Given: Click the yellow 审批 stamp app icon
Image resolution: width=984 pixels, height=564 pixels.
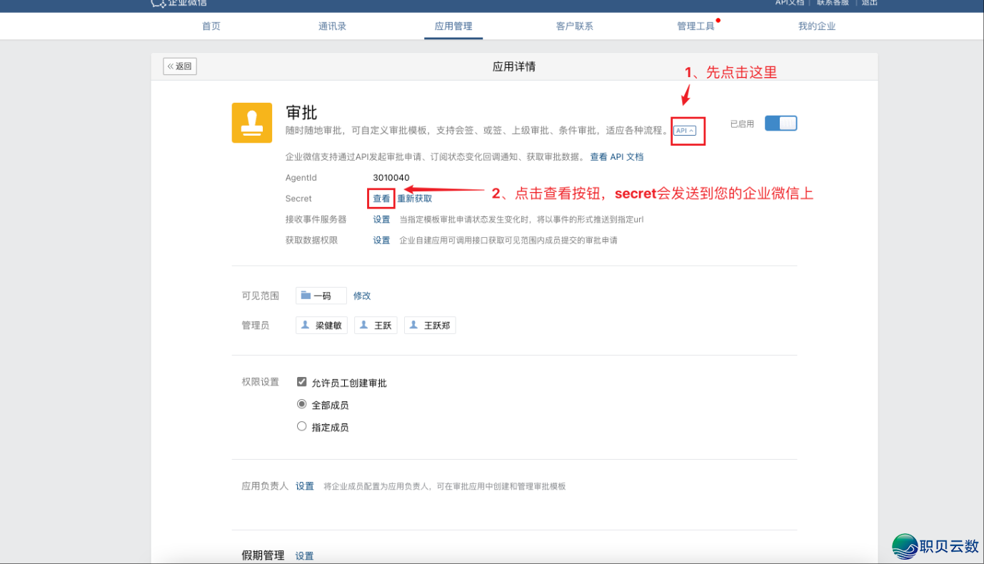Looking at the screenshot, I should pyautogui.click(x=251, y=123).
